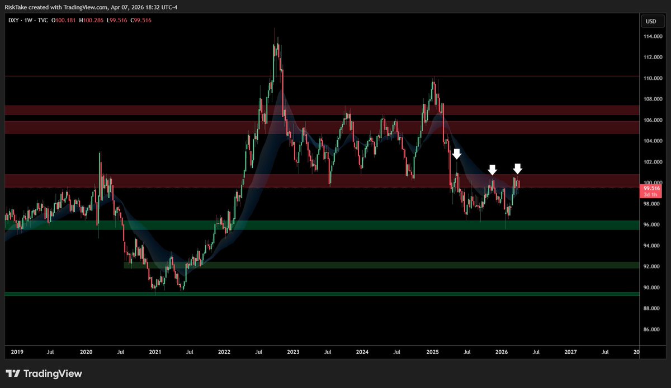671x388 pixels.
Task: Click the 2027 time axis label
Action: coord(570,352)
